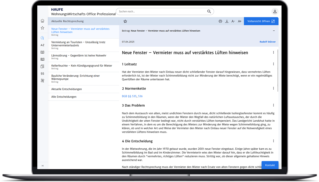
Task: Open three-dot menu for 2 Normenkette
Action: tap(273, 88)
